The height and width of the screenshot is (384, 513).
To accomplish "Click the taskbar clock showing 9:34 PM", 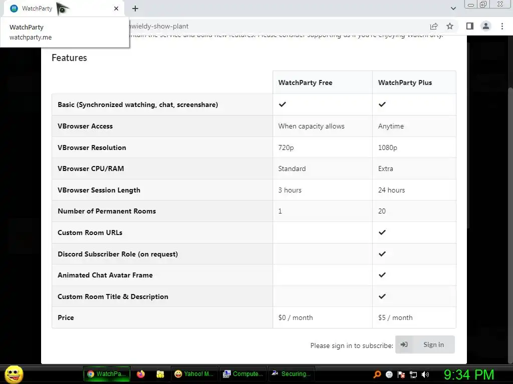I will (x=469, y=374).
